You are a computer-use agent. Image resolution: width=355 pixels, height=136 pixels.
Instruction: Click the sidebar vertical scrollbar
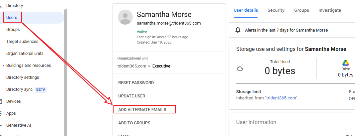66,67
